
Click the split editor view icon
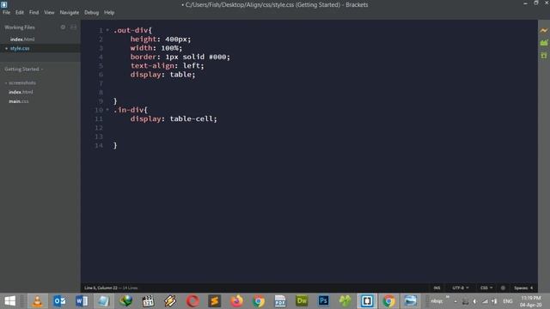click(x=74, y=27)
